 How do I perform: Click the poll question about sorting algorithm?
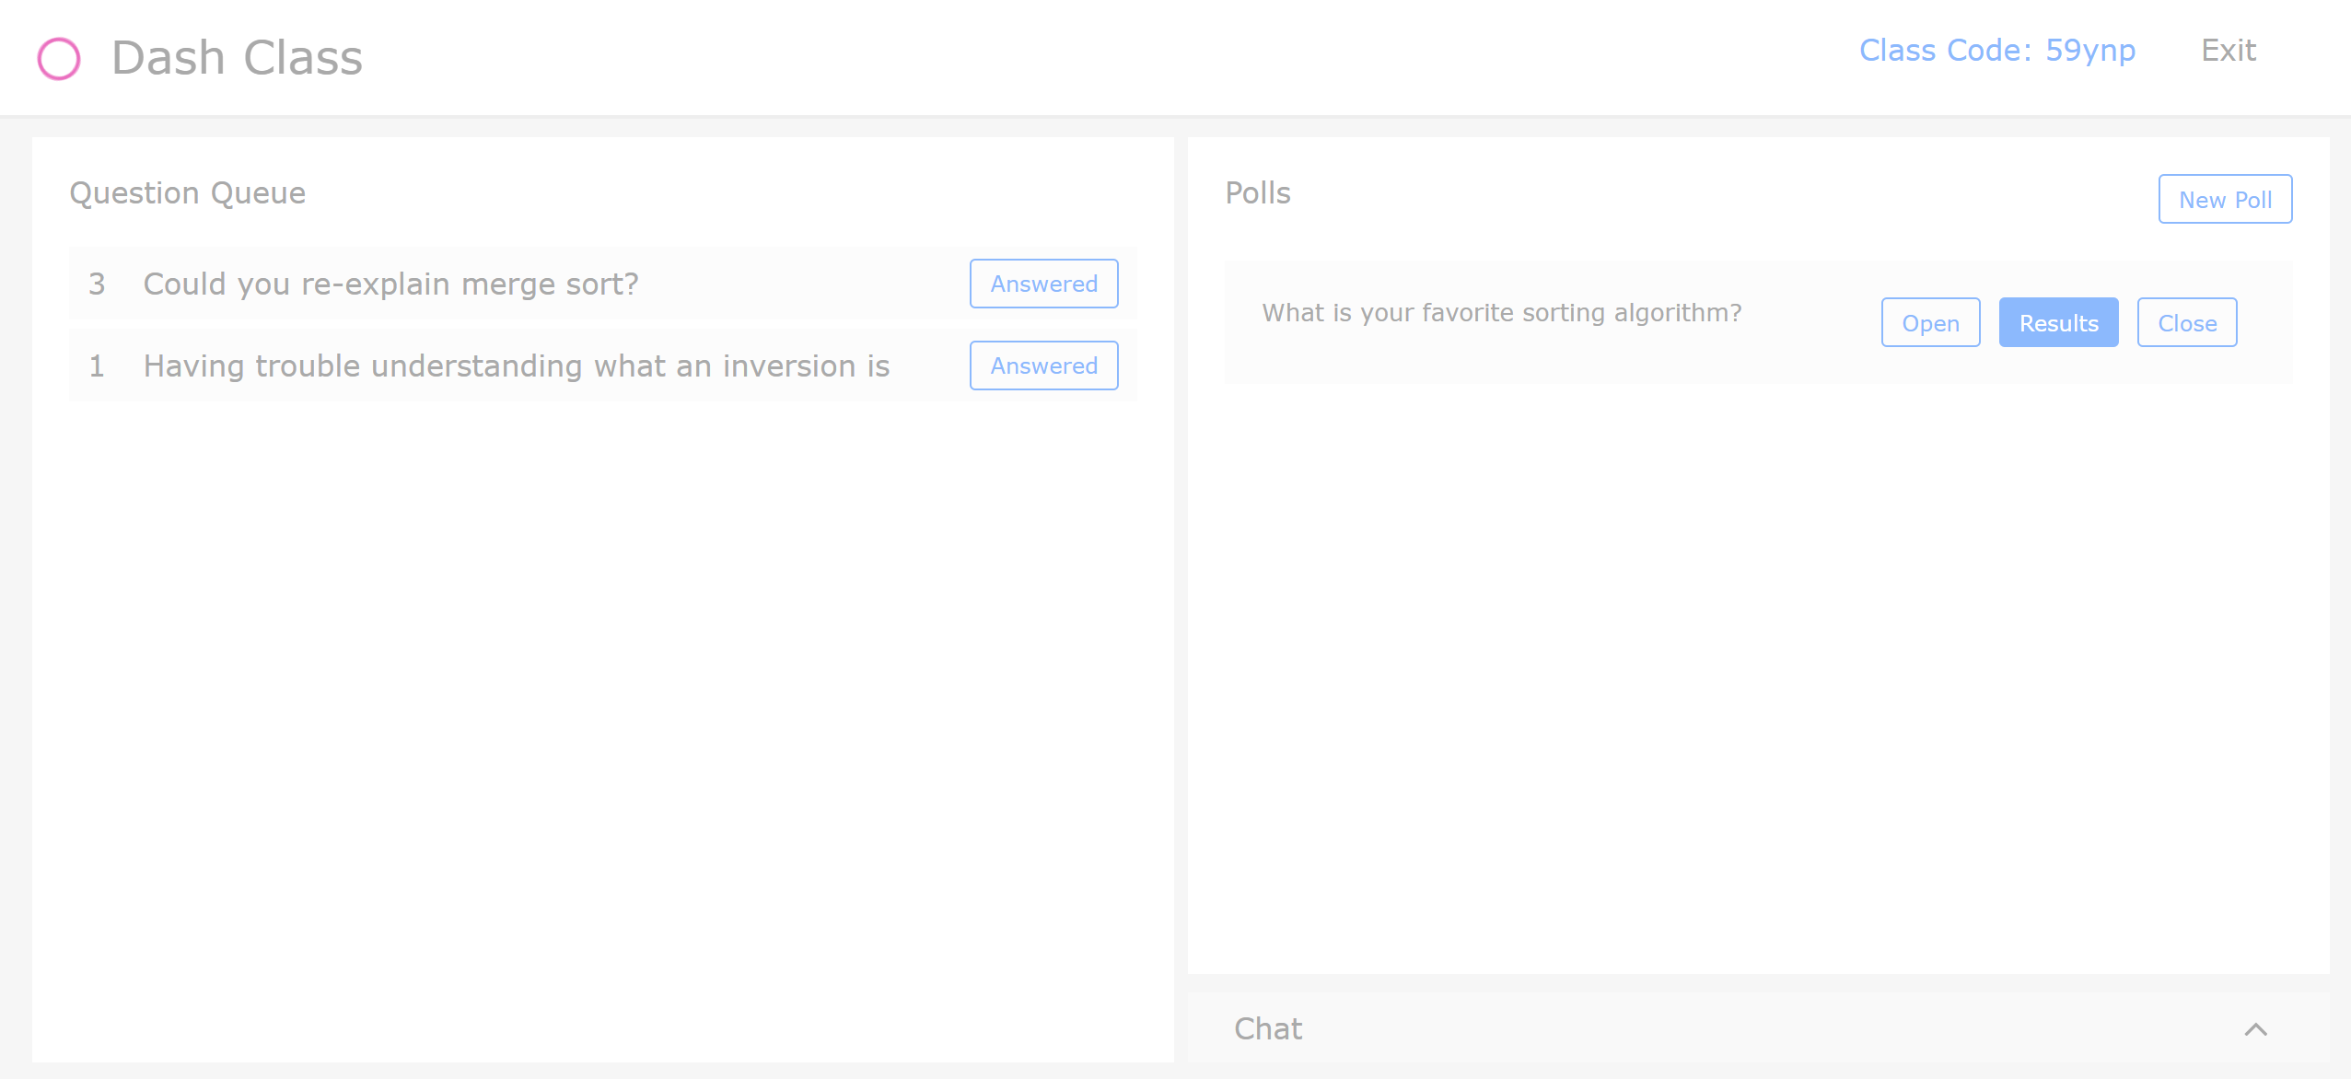(1501, 313)
